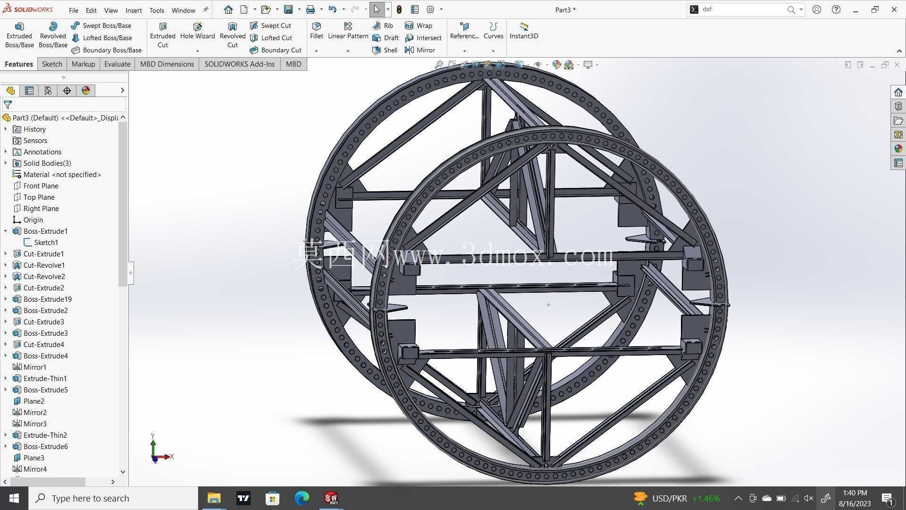Select the Extruded Boss/Base tool
Image resolution: width=906 pixels, height=510 pixels.
pos(19,35)
